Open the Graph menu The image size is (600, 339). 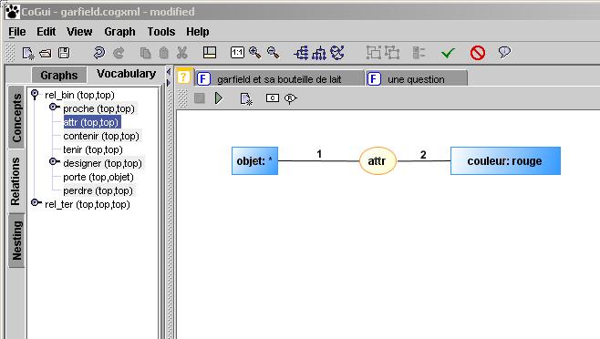119,32
